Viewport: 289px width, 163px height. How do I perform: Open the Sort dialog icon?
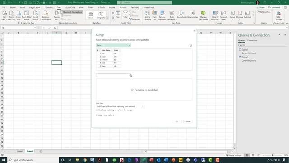tap(118, 14)
